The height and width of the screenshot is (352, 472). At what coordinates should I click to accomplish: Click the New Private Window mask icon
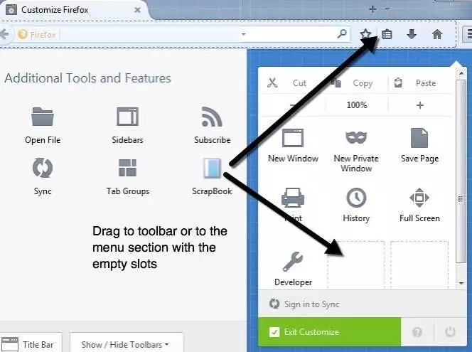coord(356,138)
